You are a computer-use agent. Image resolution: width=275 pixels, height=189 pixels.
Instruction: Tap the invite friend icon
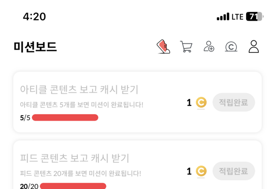(x=209, y=46)
